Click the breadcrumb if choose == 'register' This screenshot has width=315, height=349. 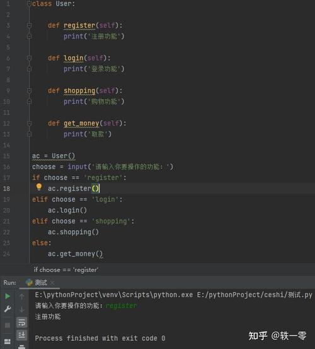pyautogui.click(x=66, y=269)
